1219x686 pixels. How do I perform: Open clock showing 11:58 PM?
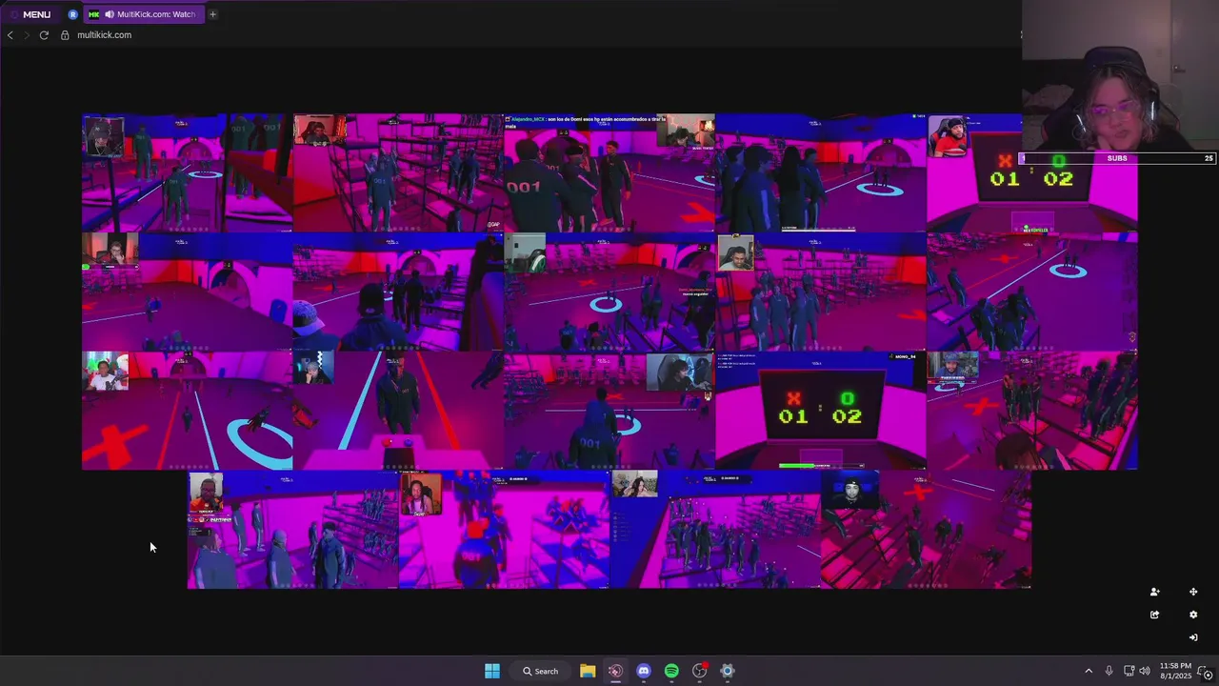(x=1175, y=671)
